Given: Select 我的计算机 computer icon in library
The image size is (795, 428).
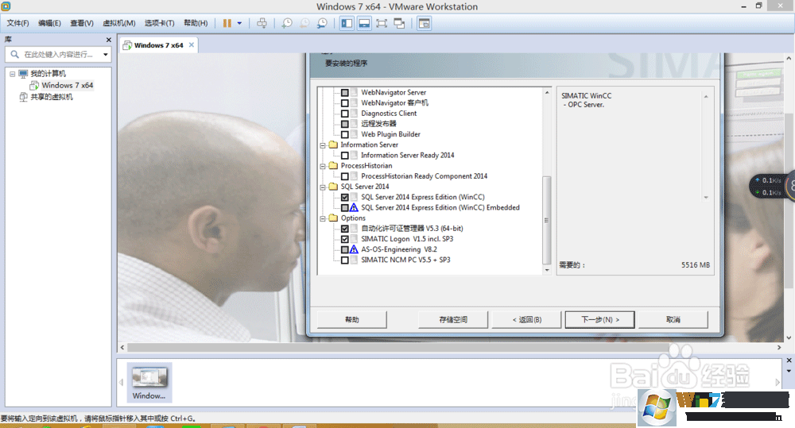Looking at the screenshot, I should (23, 74).
